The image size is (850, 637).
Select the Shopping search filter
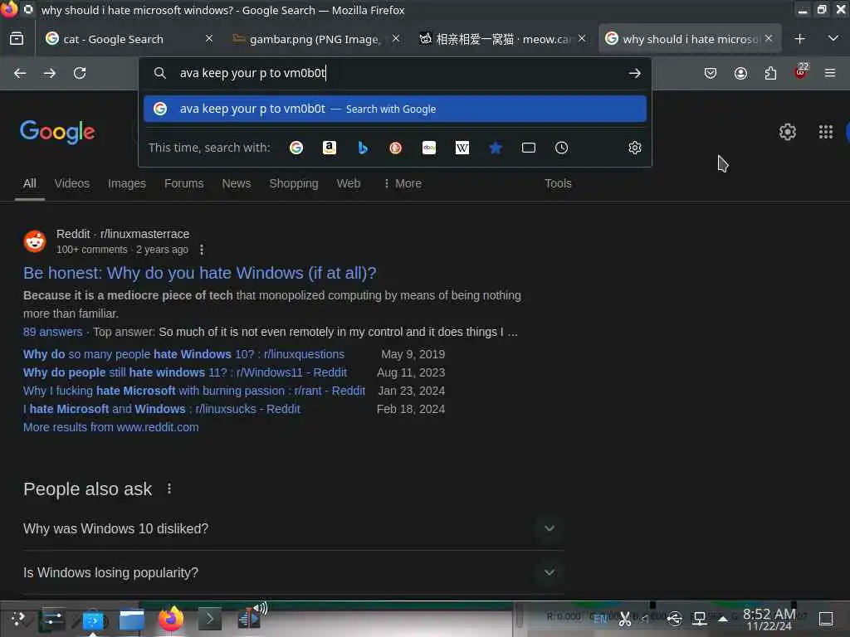[x=294, y=183]
